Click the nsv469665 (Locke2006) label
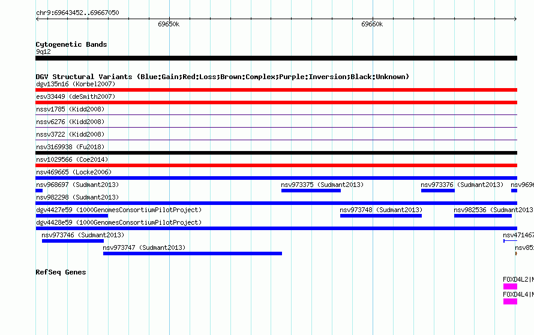The width and height of the screenshot is (534, 335). click(74, 172)
